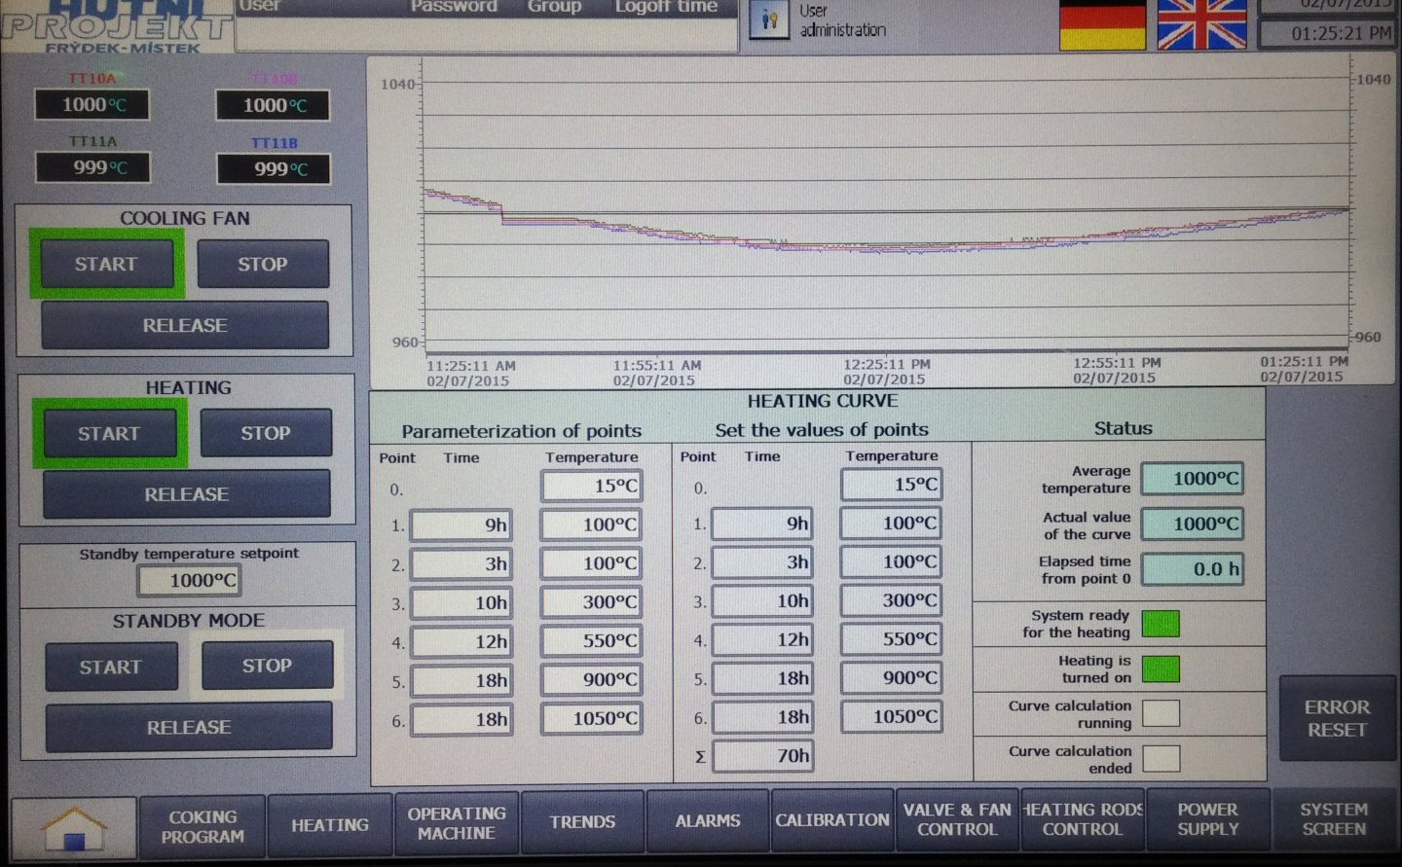The image size is (1402, 867).
Task: Open the Power Supply screen
Action: pyautogui.click(x=1207, y=819)
